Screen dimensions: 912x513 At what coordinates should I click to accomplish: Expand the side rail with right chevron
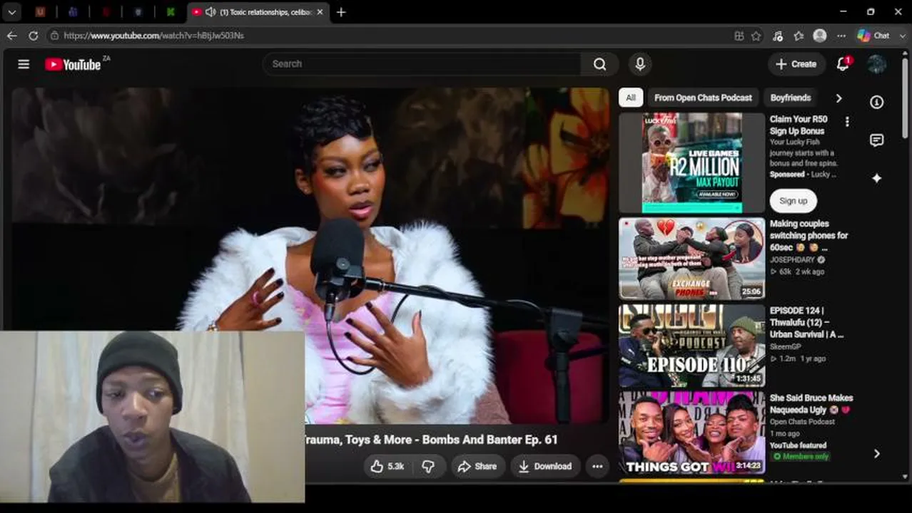point(876,454)
